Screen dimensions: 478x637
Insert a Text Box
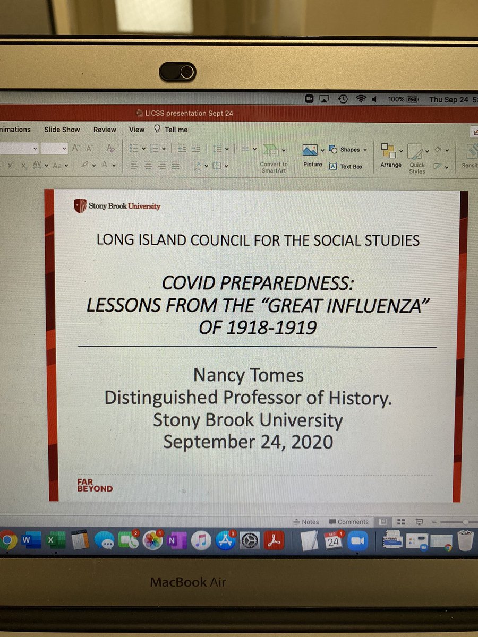346,166
